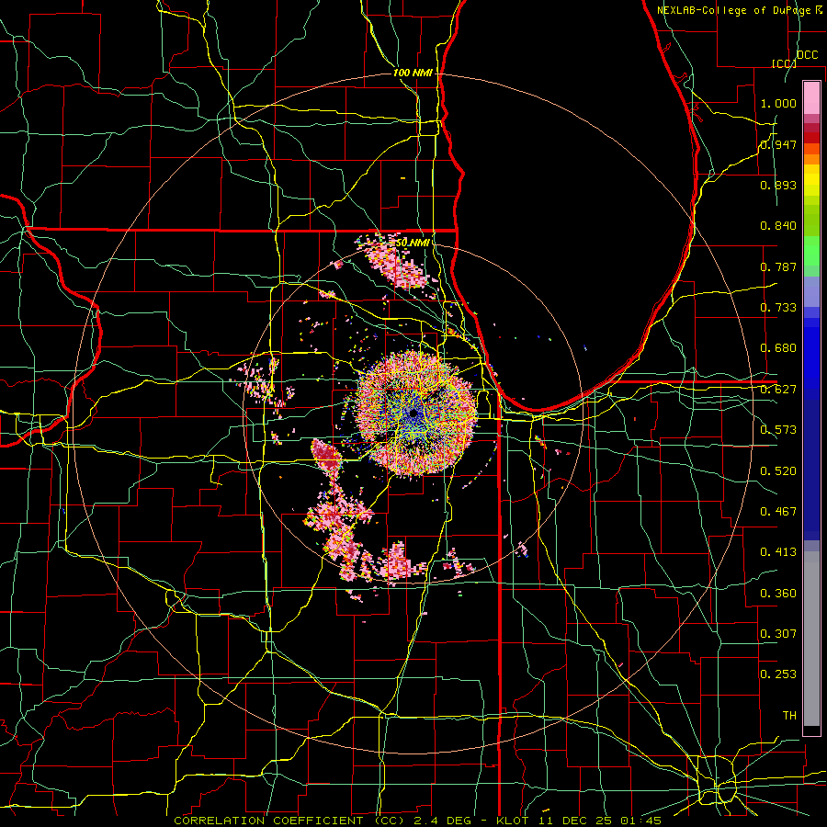
Task: Click the TH threshold label
Action: coord(789,716)
